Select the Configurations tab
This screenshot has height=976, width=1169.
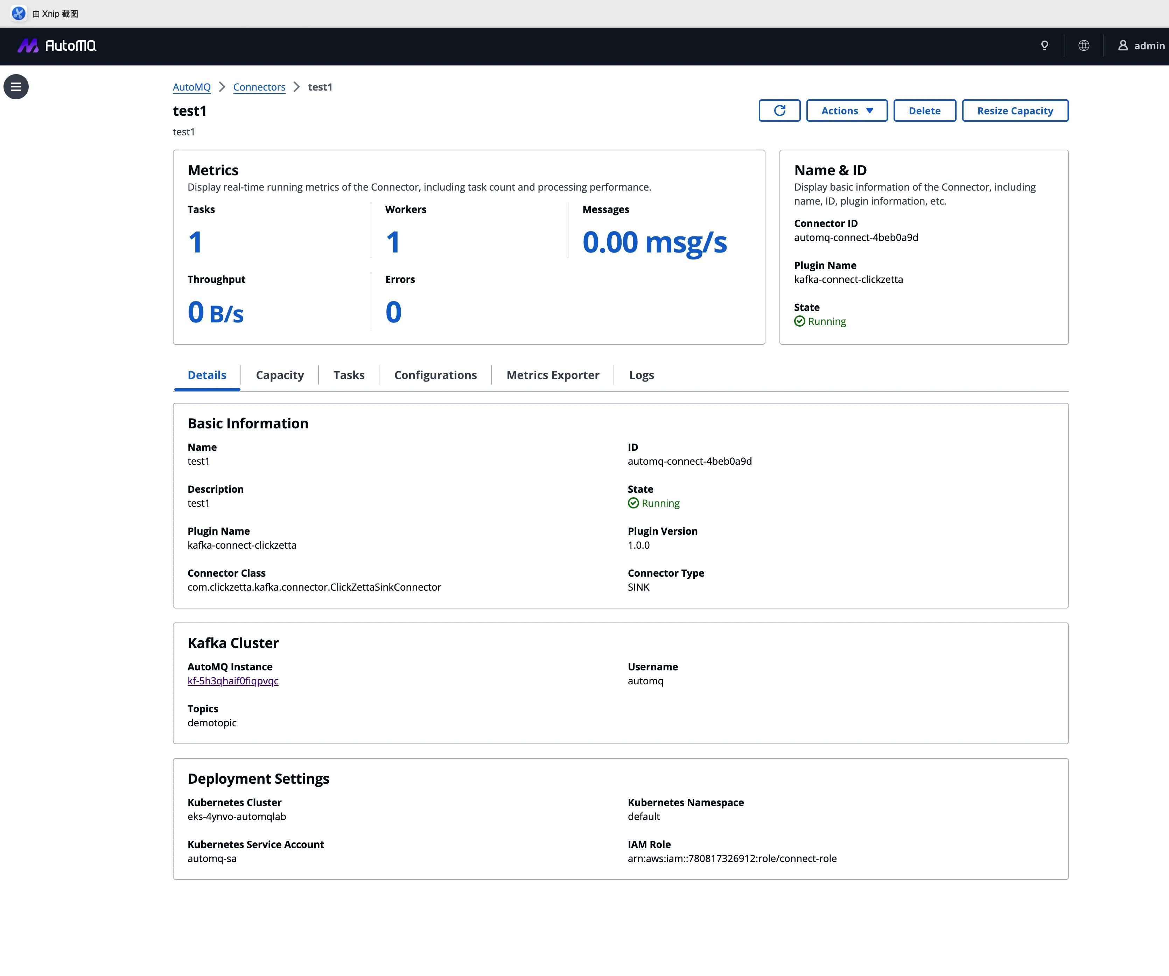click(x=435, y=375)
